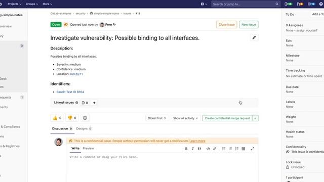
Task: Open the security breadcrumb
Action: (x=80, y=14)
